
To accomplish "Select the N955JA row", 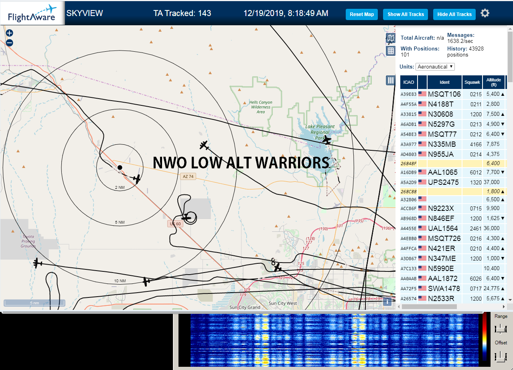I will [453, 154].
